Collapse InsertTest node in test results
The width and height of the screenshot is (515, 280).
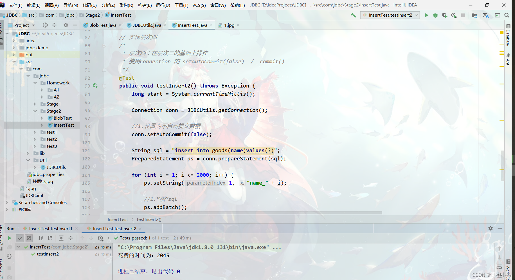click(x=18, y=247)
